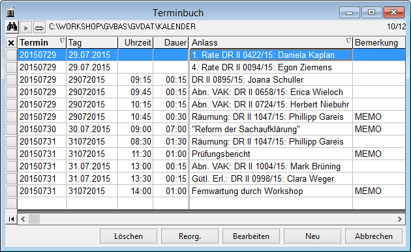The image size is (411, 252).
Task: Click the Löschen button
Action: coord(129,236)
